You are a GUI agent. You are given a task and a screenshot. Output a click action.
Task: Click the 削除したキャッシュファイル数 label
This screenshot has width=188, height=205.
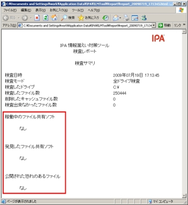(31, 99)
